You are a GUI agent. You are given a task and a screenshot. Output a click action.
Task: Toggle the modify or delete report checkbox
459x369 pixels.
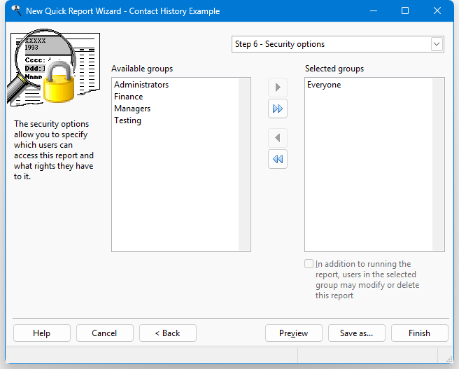pos(309,264)
